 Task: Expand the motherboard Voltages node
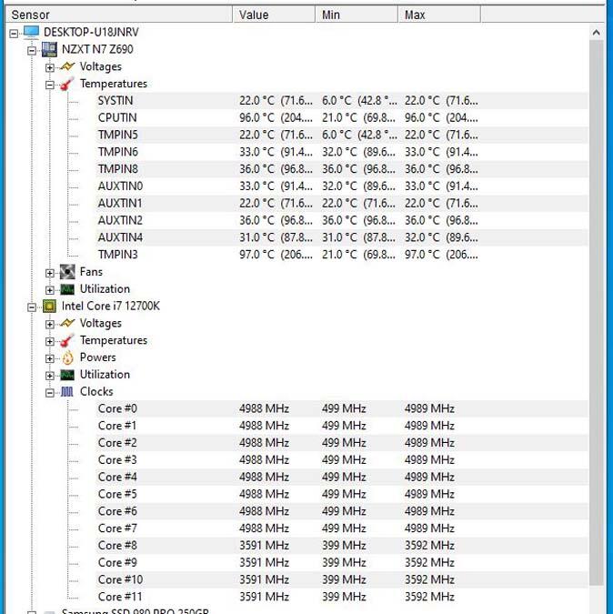point(50,67)
